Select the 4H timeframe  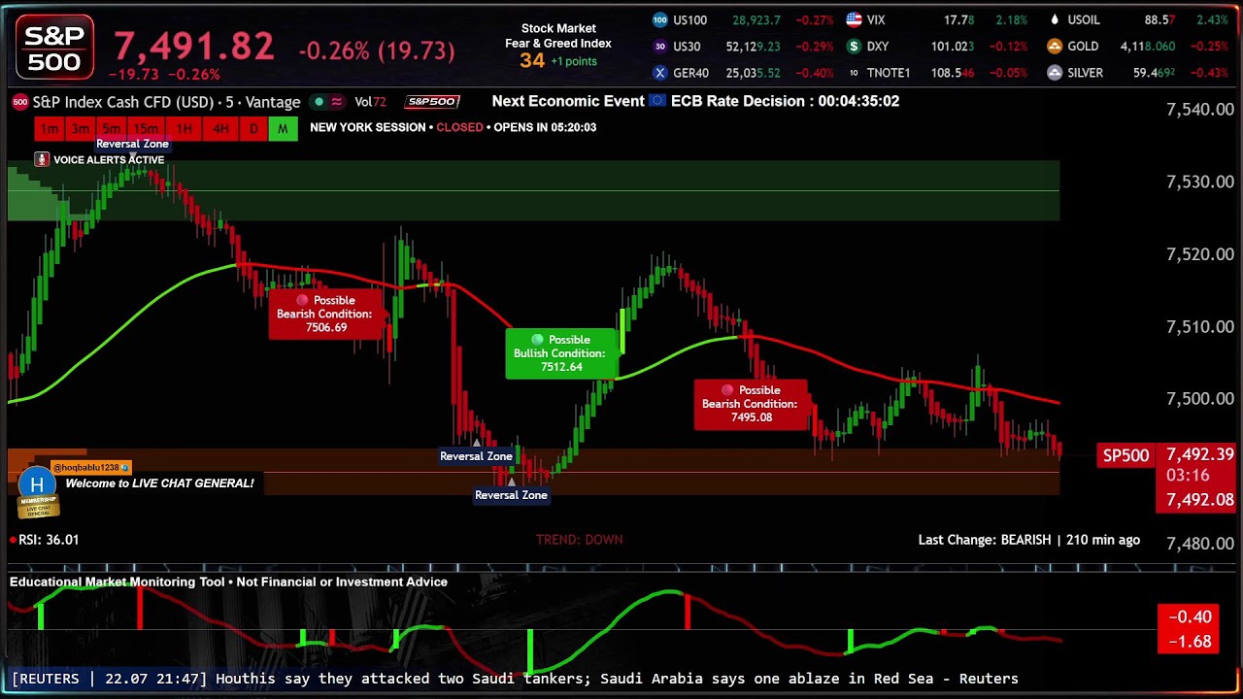220,129
